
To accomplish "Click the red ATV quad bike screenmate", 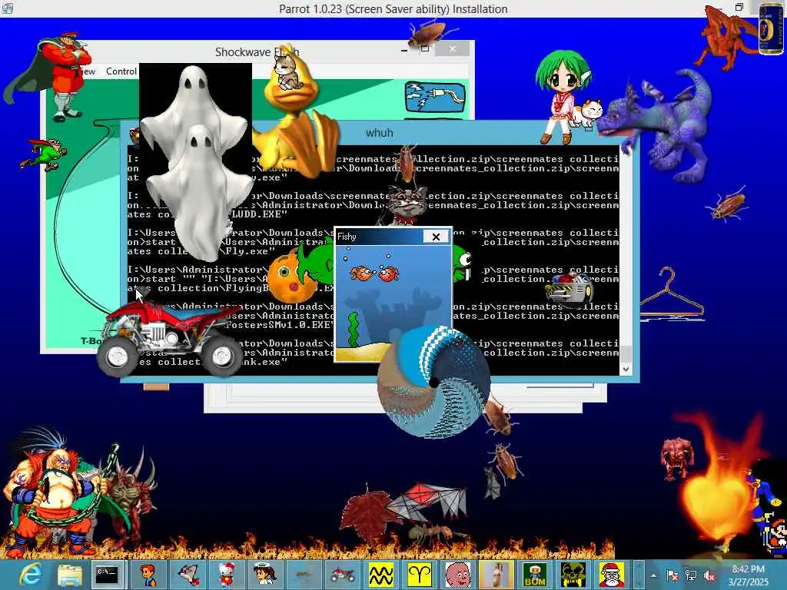I will 171,337.
